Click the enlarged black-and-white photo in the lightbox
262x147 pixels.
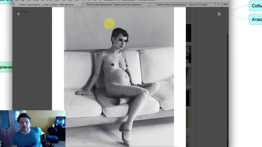119,77
